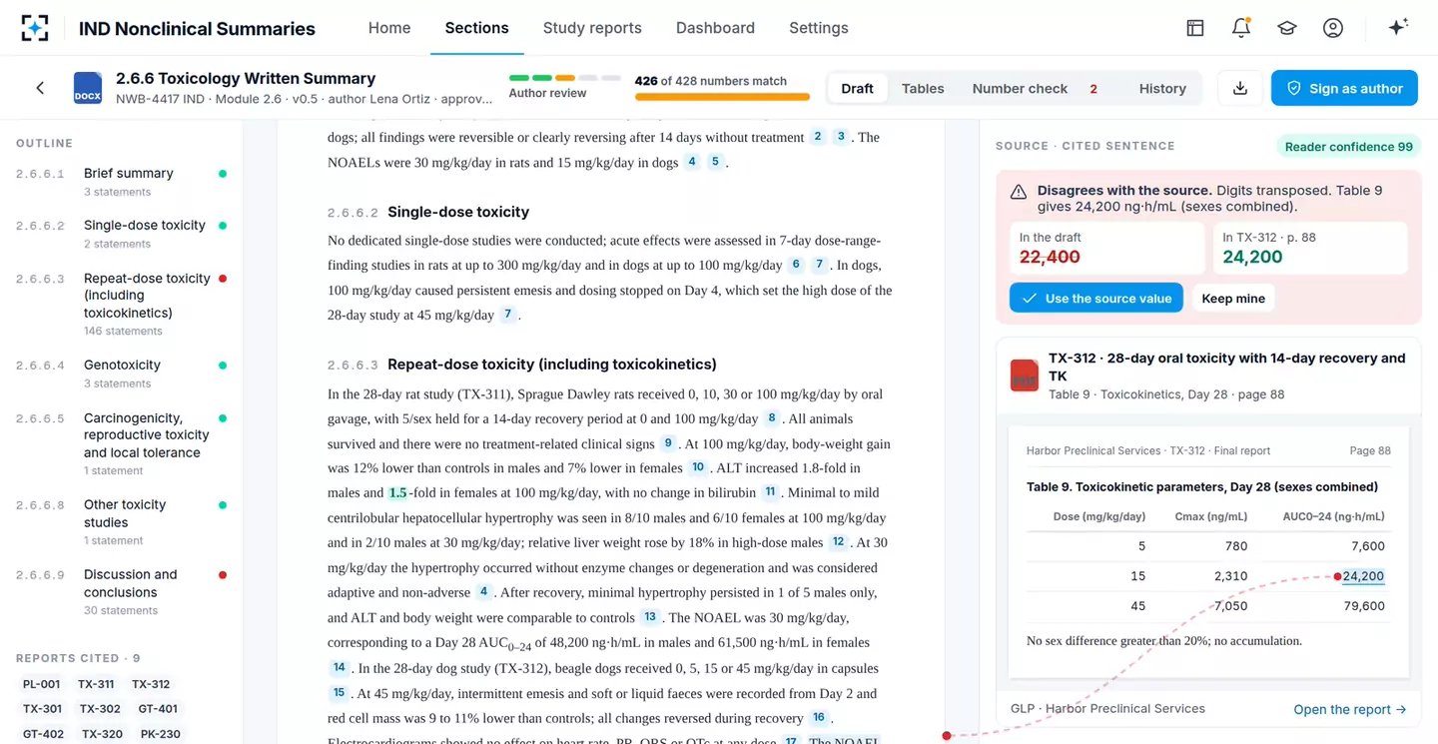Go to Genotoxicity outline section
Screen dimensions: 1438x744
[122, 373]
